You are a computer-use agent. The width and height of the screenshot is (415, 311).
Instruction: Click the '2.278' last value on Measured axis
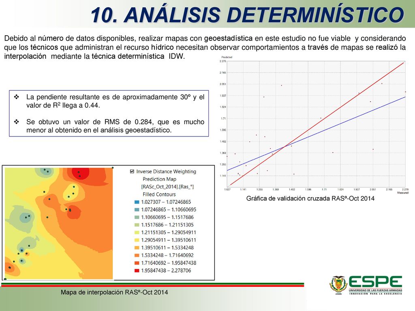pyautogui.click(x=405, y=190)
